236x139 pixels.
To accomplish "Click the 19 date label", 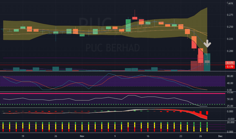I will (23, 136).
